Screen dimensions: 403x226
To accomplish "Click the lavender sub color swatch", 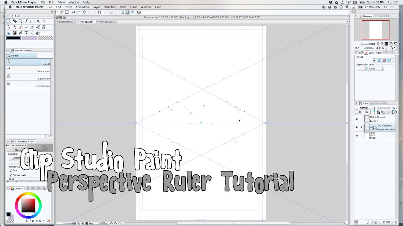I will coord(29,38).
